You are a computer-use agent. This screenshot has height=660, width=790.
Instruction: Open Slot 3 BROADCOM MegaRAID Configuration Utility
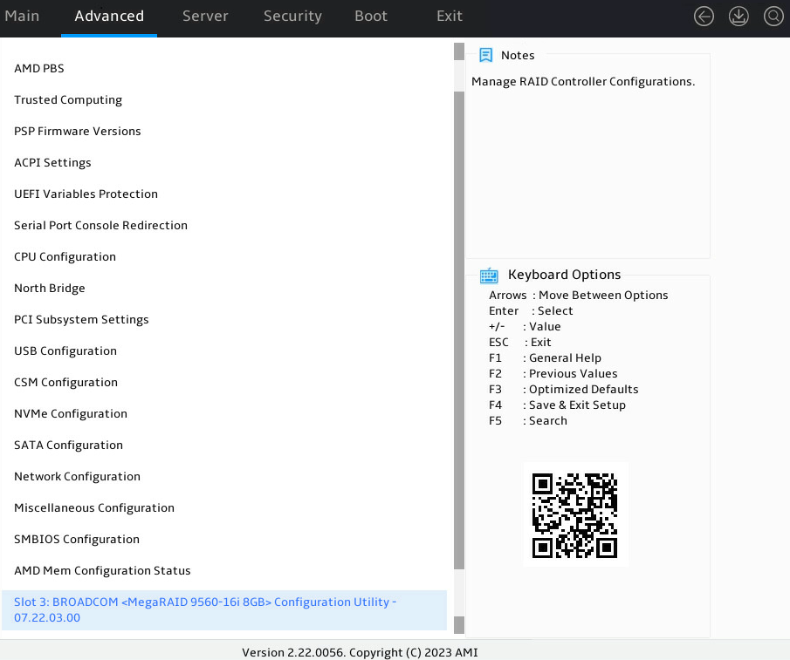coord(224,609)
